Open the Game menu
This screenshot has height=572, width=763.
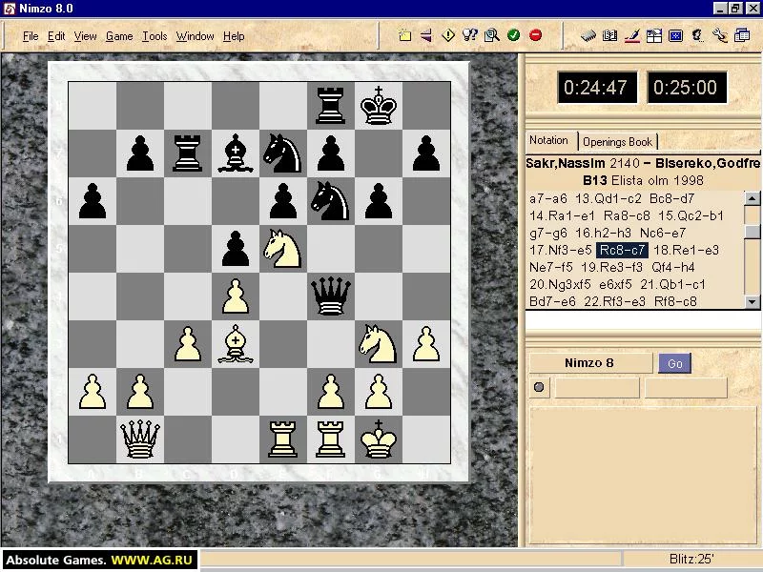(119, 36)
